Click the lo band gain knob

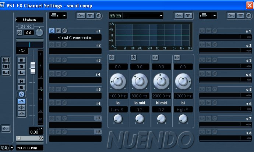point(118,82)
